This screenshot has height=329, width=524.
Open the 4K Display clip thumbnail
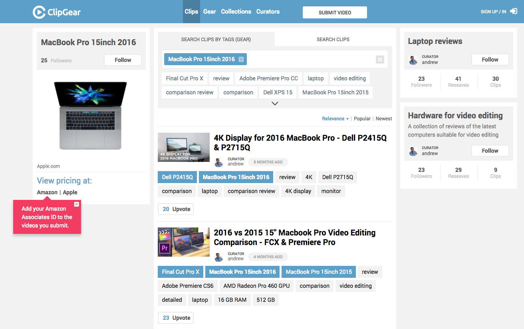click(184, 147)
